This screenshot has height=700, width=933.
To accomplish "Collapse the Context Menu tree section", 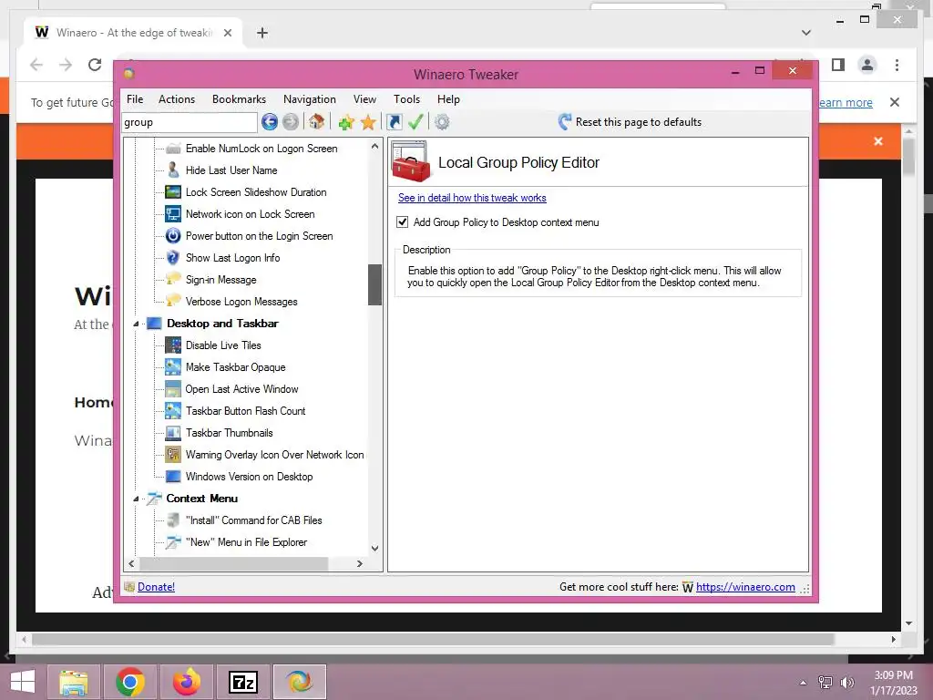I will 136,499.
